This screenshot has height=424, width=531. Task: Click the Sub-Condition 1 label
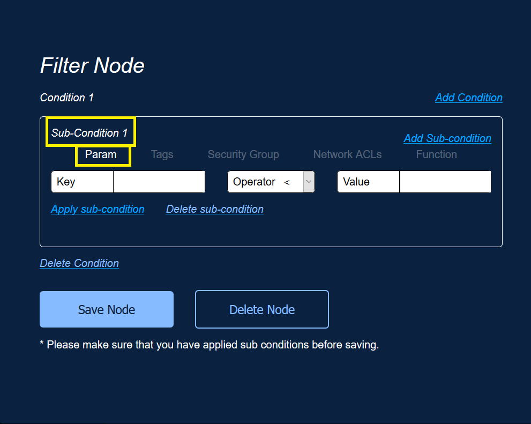point(89,133)
